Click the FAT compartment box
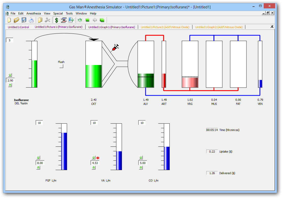This screenshot has width=282, height=198. tap(238, 64)
